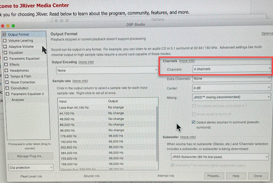This screenshot has height=183, width=273.
Task: Close the DSP Studio window
Action: coord(3,26)
